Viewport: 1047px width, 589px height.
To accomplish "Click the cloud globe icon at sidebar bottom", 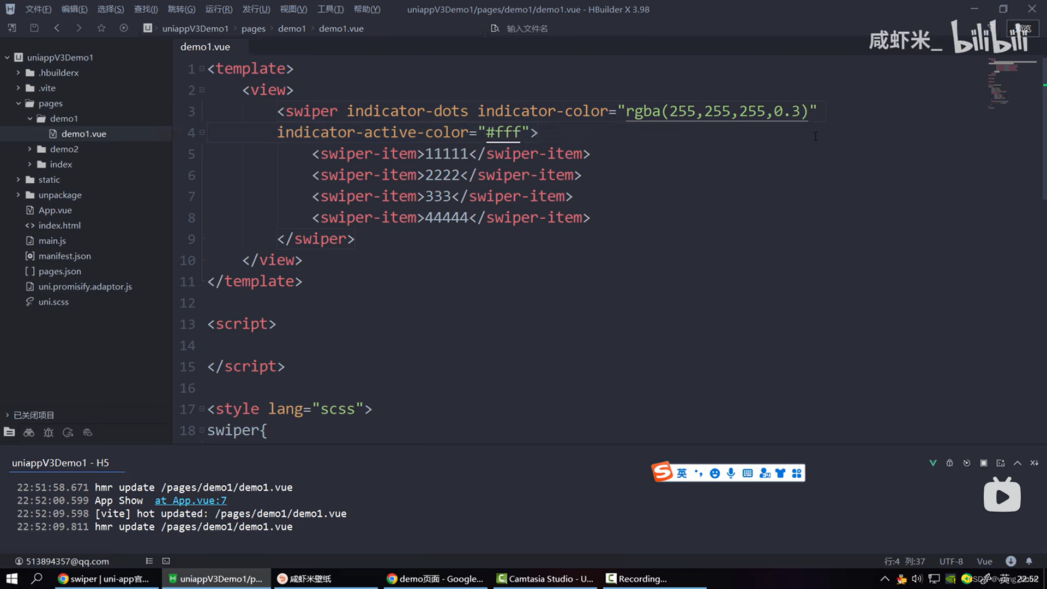I will [88, 432].
